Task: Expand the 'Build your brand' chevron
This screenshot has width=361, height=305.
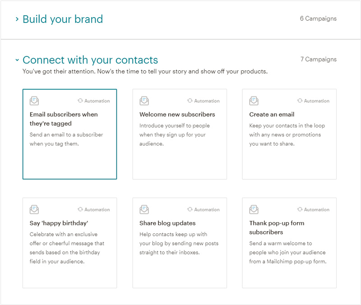Action: click(17, 19)
